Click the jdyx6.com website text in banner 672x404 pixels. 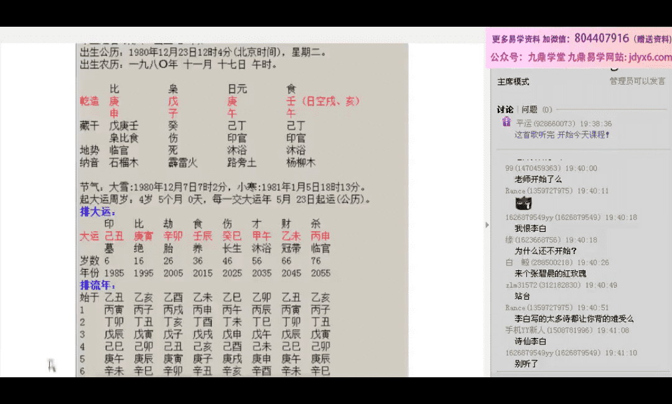[650, 57]
